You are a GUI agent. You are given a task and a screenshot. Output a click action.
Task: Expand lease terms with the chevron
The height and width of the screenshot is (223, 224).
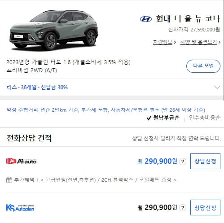click(x=217, y=87)
